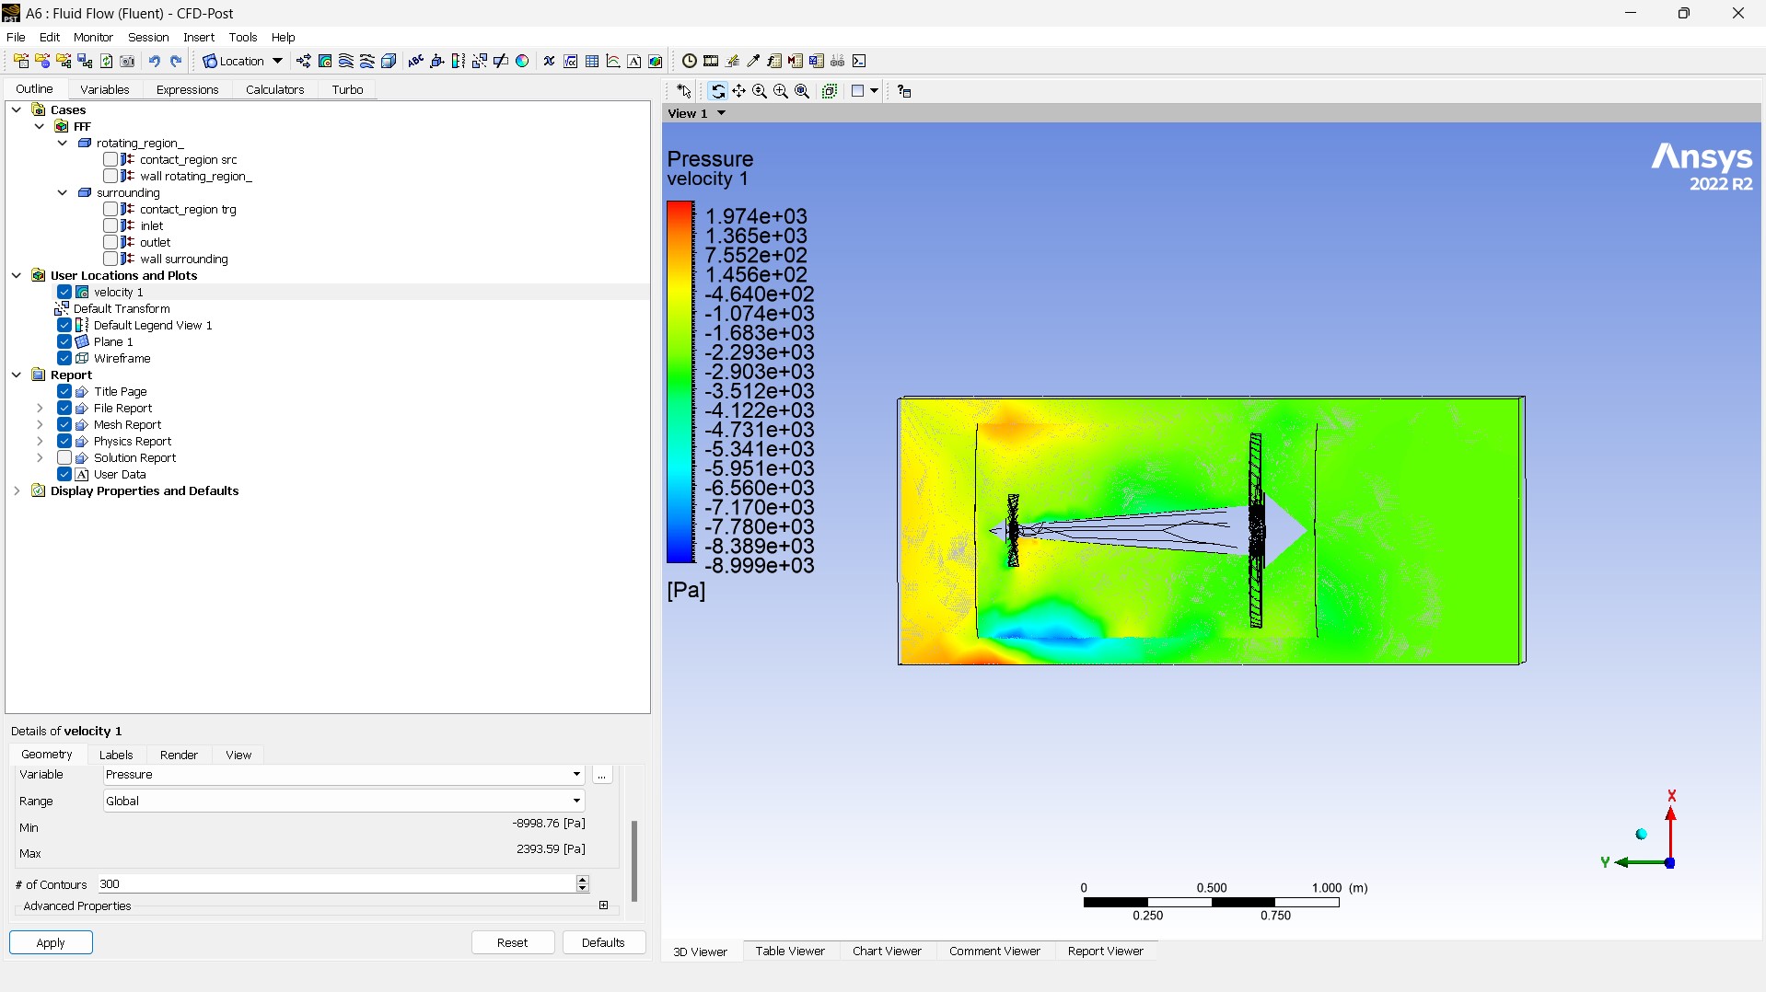Expand the File Report node
Viewport: 1766px width, 992px height.
pyautogui.click(x=40, y=408)
